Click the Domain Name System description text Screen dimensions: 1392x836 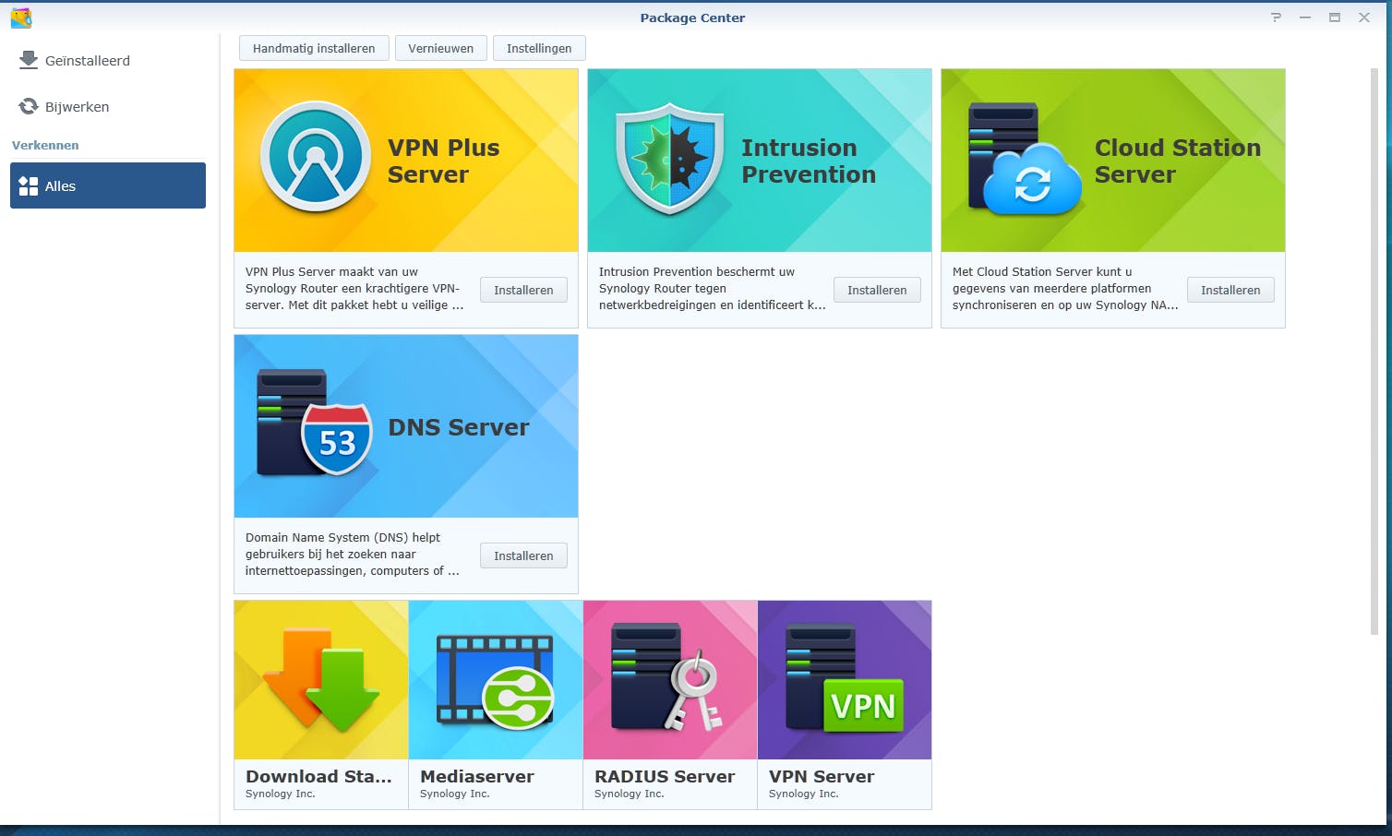pos(352,555)
